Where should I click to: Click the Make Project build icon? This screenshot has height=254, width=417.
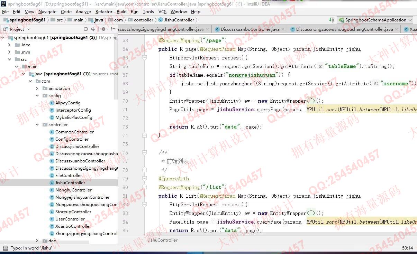coord(332,20)
